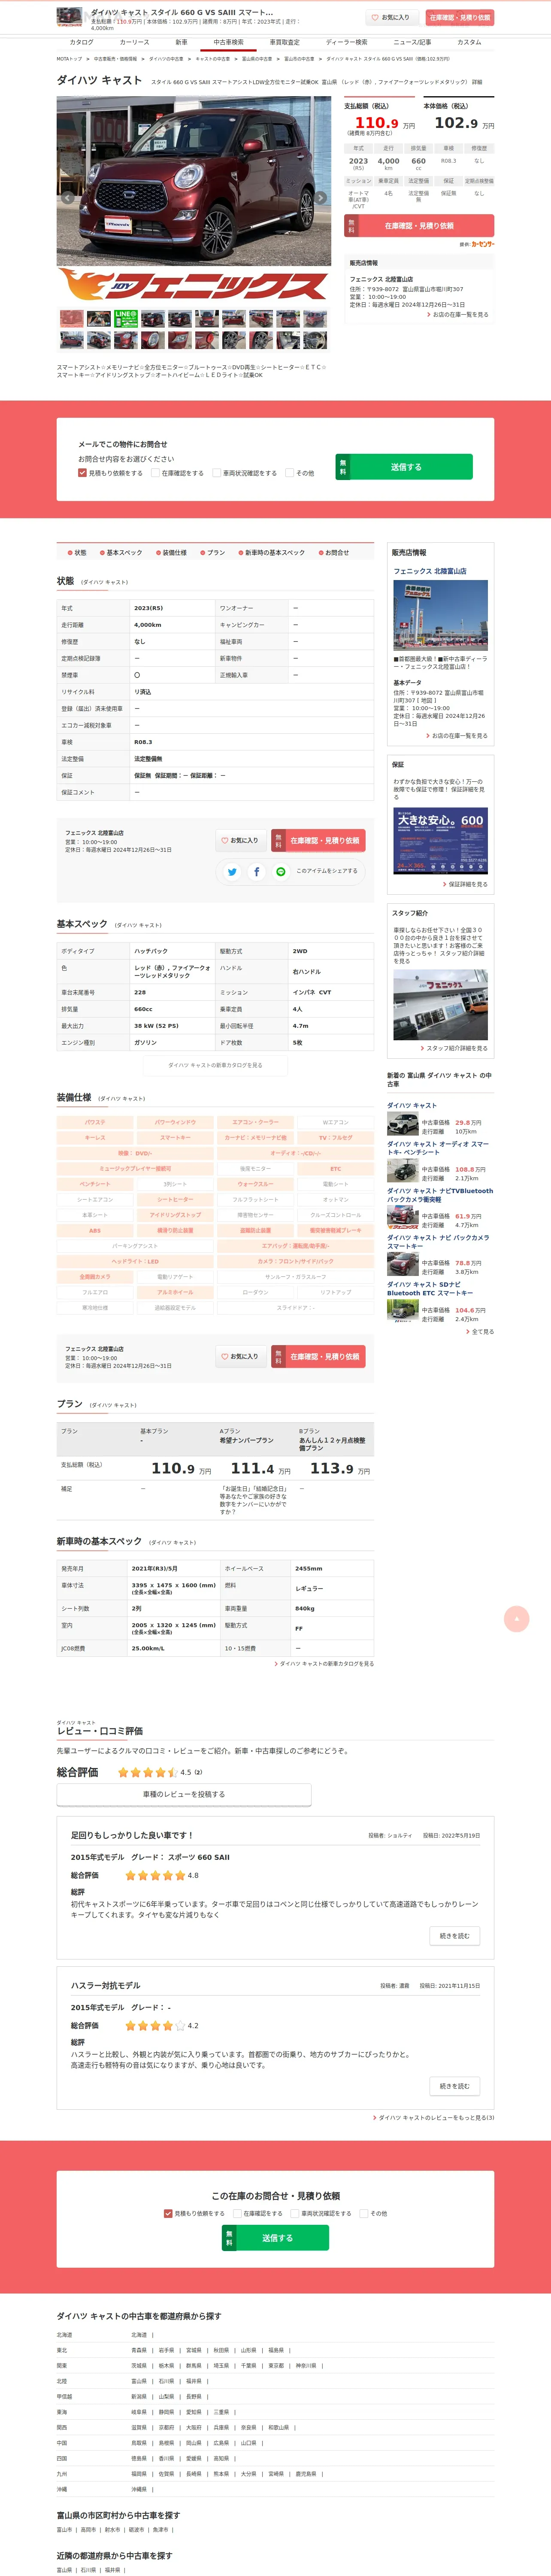Click the 大きな安心 warranty banner
Image resolution: width=551 pixels, height=2576 pixels.
click(440, 841)
